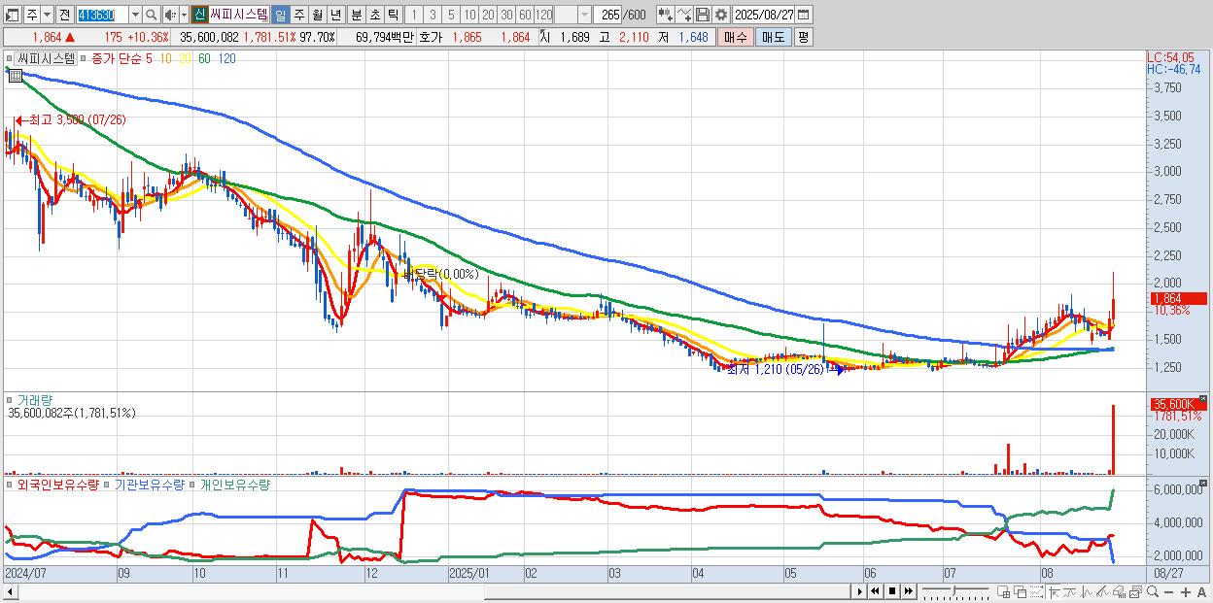Open the stock code history dropdown arrow
Viewport: 1213px width, 603px height.
coord(135,15)
